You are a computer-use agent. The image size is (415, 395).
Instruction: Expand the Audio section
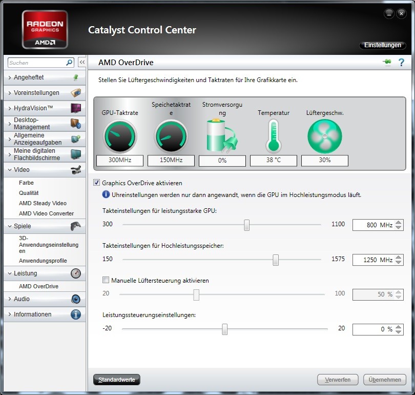(10, 299)
